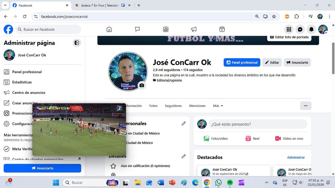
Task: Click the camera icon on profile picture
Action: [x=142, y=85]
